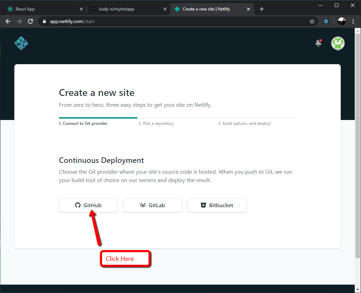Open the Chrome three-dot menu
This screenshot has width=361, height=293.
(353, 21)
